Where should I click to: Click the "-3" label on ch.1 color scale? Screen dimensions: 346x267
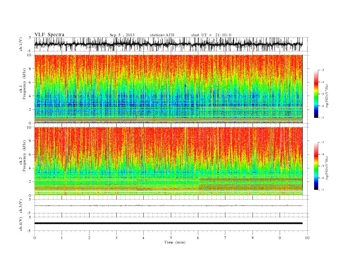coord(322,70)
